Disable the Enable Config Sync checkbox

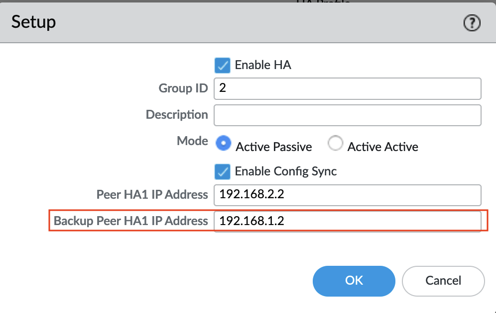pyautogui.click(x=222, y=171)
